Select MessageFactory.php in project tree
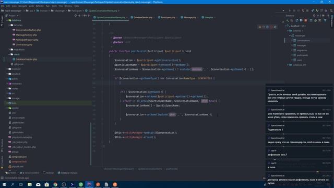The height and width of the screenshot is (188, 334). click(26, 35)
